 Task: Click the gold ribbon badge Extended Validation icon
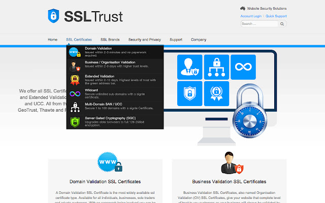[75, 80]
